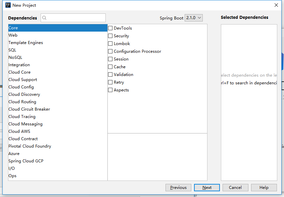Click the IntelliJ logo in title bar
Image resolution: width=284 pixels, height=197 pixels.
8,5
